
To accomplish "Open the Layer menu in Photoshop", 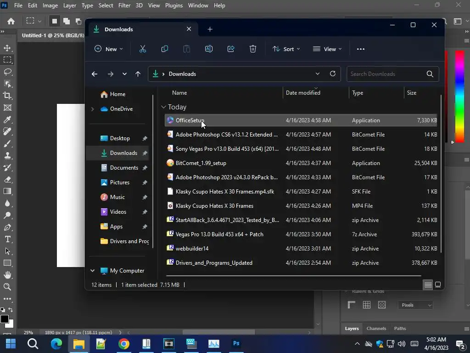I will [x=70, y=6].
